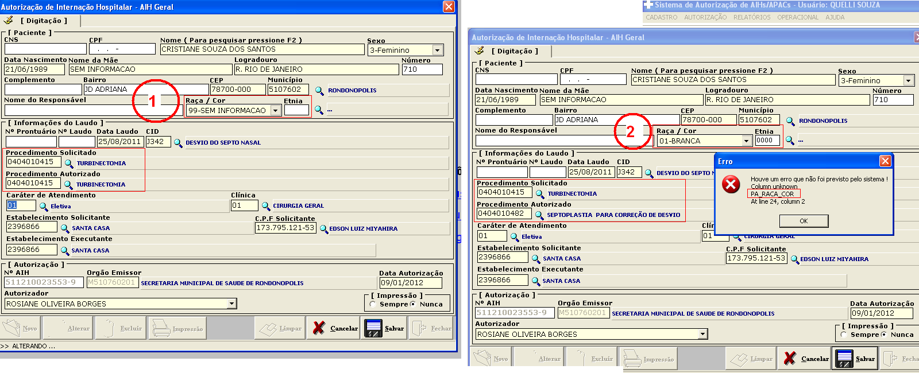Select the Digitação tab in left window
This screenshot has height=373, width=919.
[40, 21]
